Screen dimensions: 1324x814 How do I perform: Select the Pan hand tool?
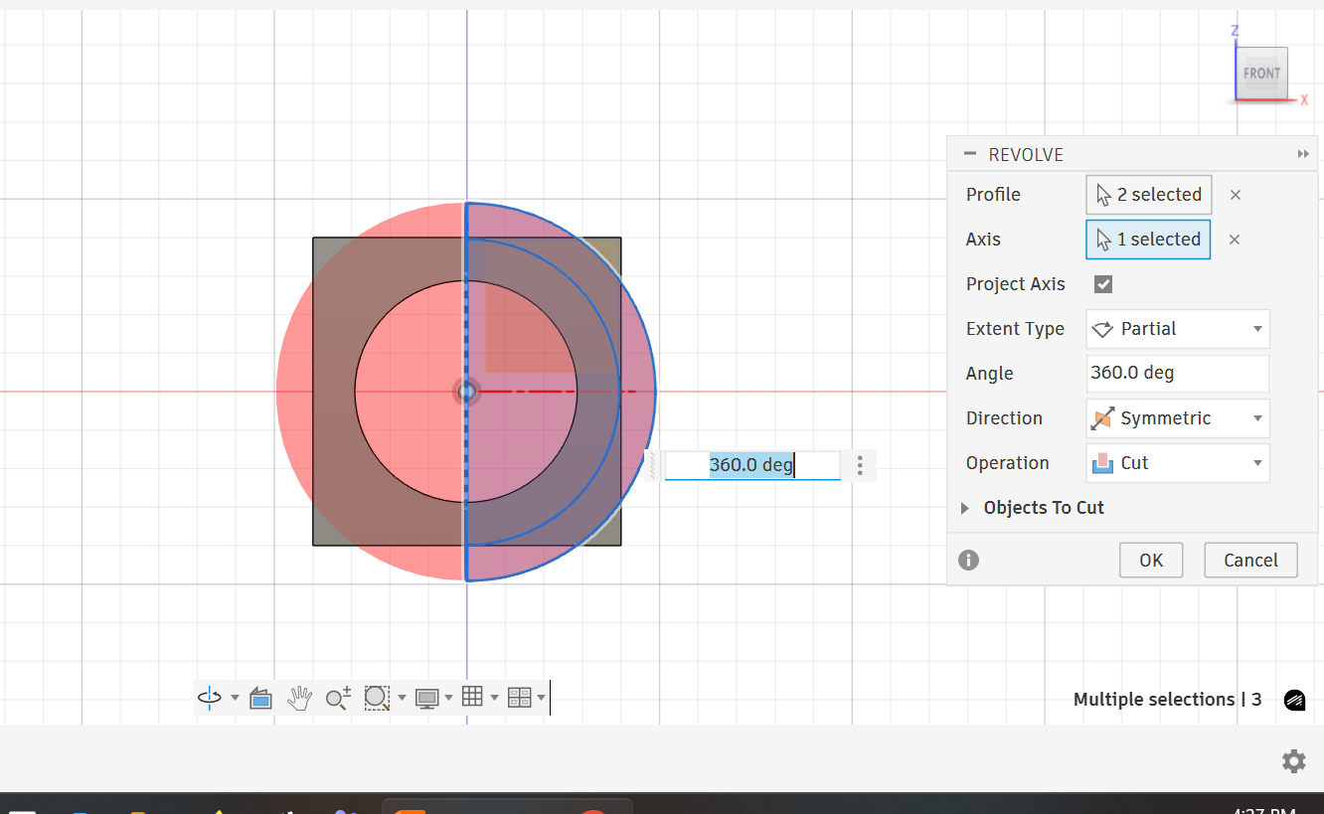pos(299,698)
